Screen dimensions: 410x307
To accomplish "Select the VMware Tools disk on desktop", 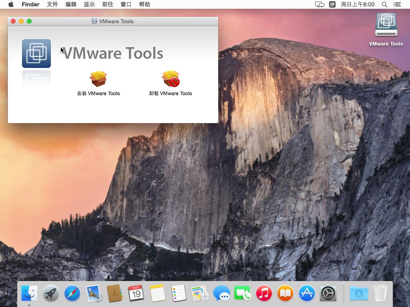I will (386, 26).
